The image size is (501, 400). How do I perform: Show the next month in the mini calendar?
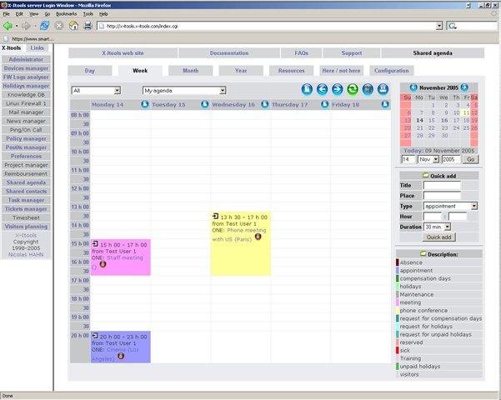(x=464, y=87)
